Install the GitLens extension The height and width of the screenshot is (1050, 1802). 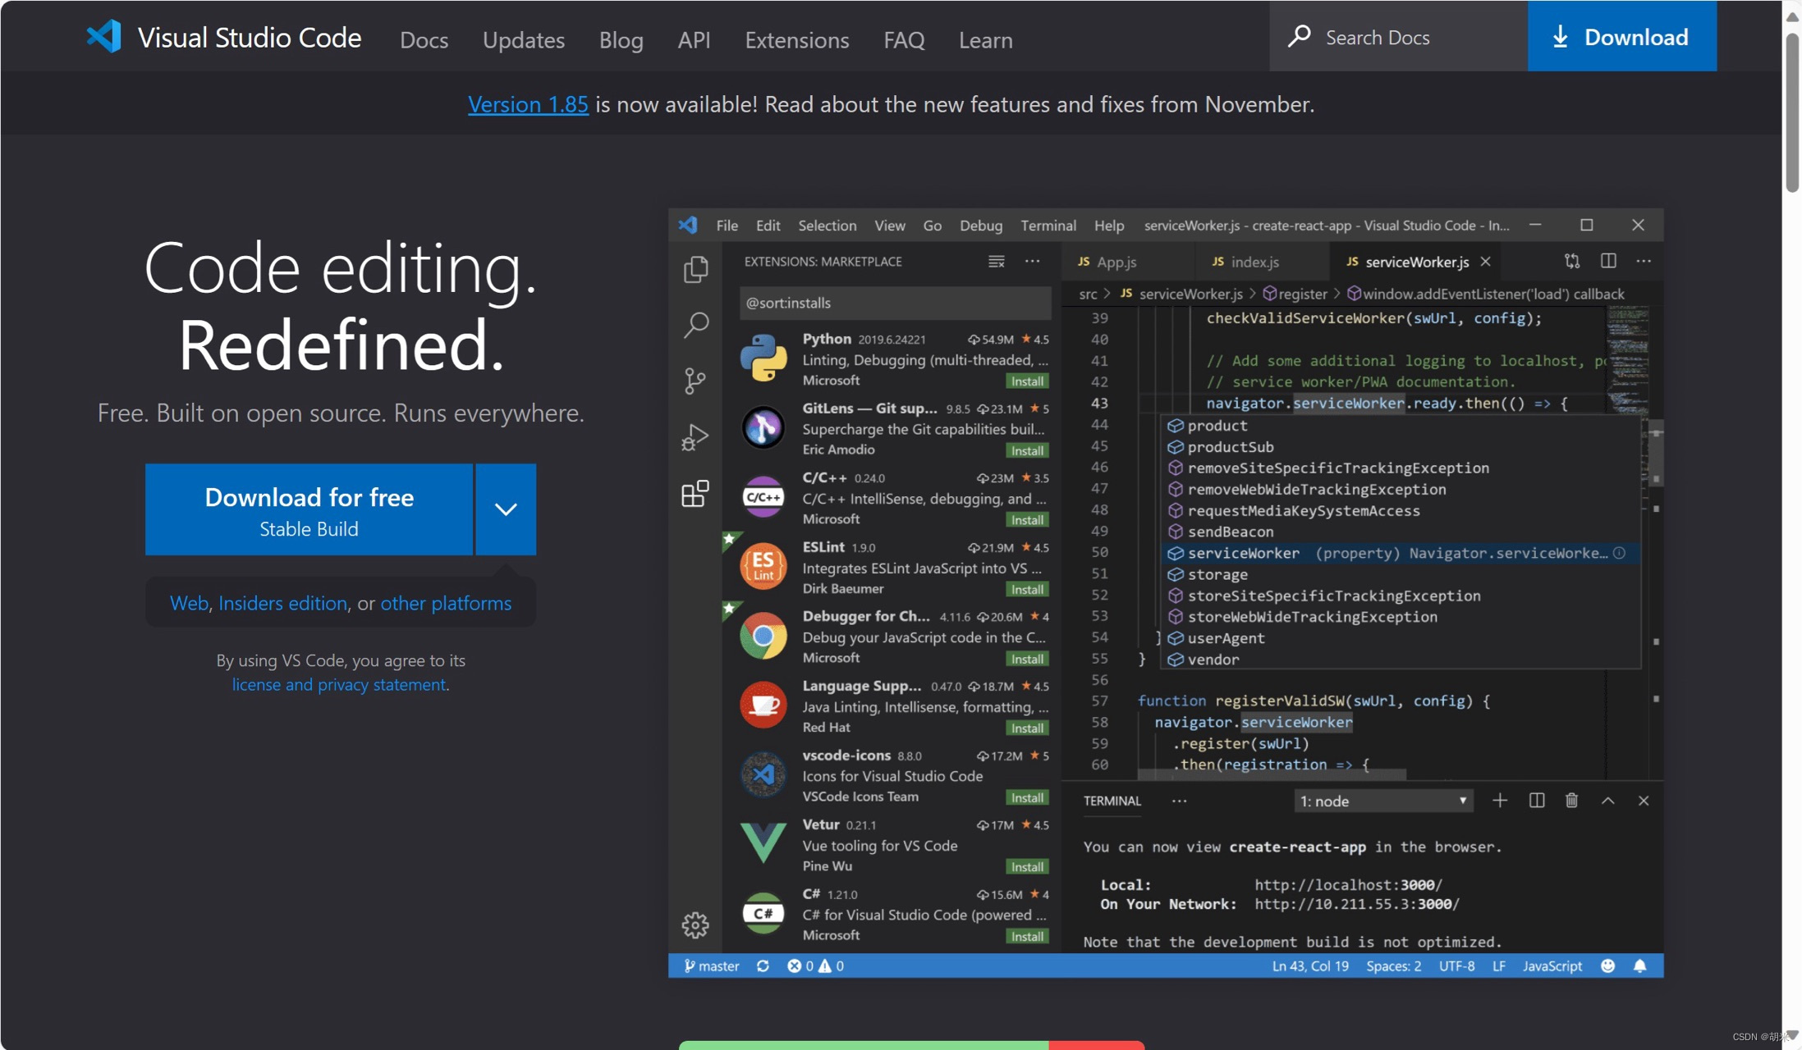pos(1027,451)
